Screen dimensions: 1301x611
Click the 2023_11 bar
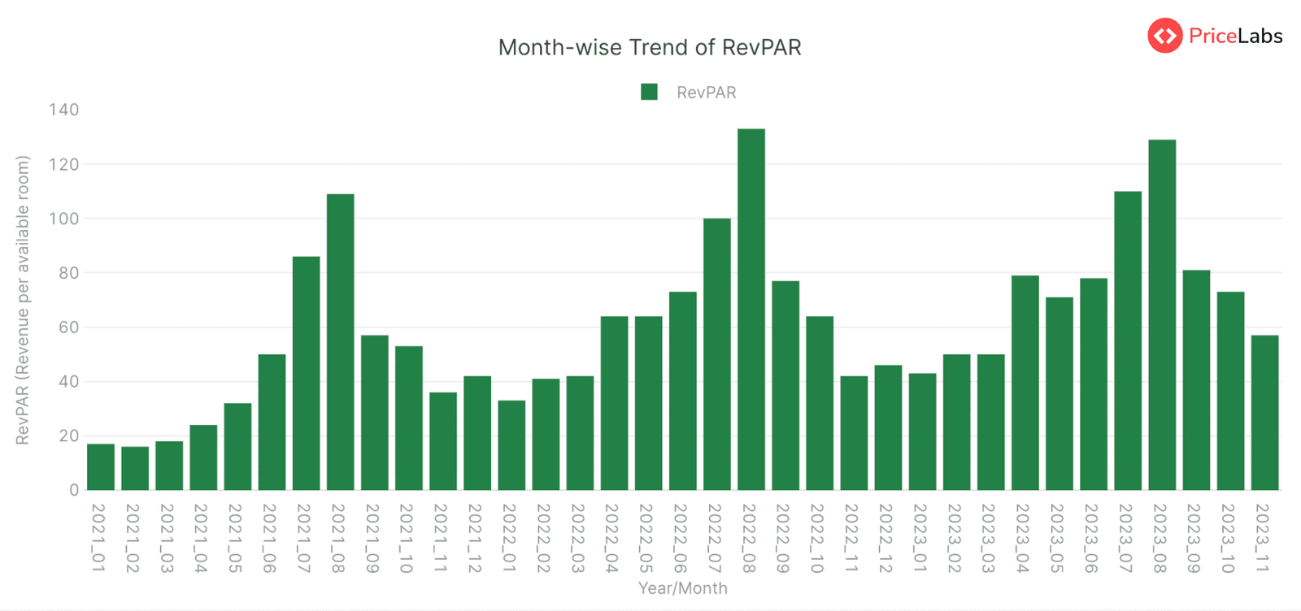coord(1264,413)
